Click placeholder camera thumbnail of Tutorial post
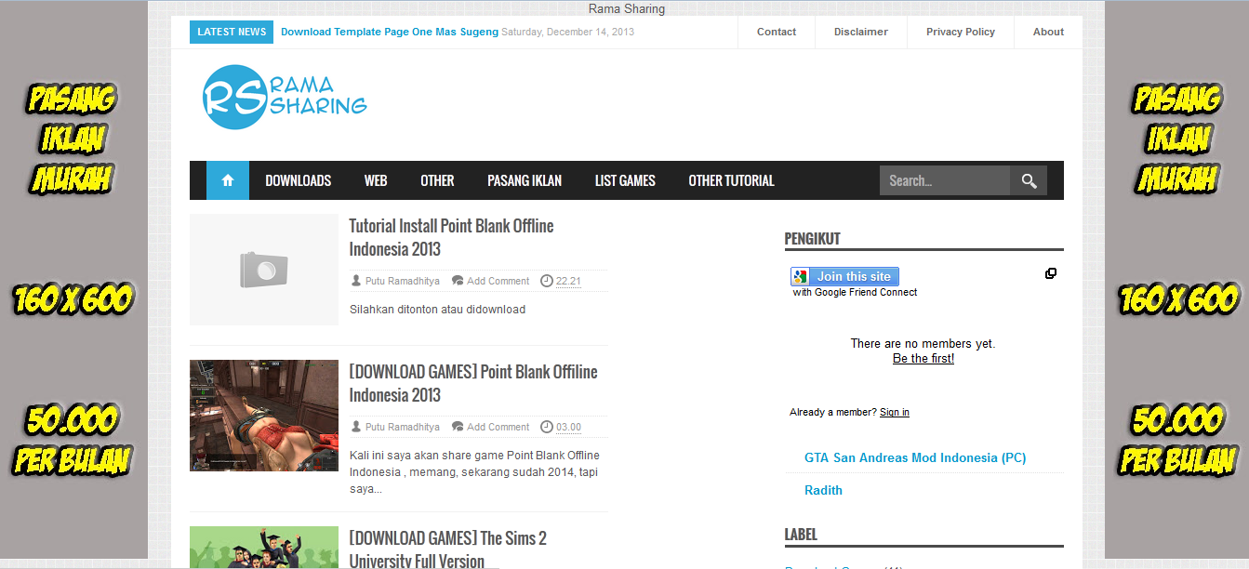 (x=264, y=270)
